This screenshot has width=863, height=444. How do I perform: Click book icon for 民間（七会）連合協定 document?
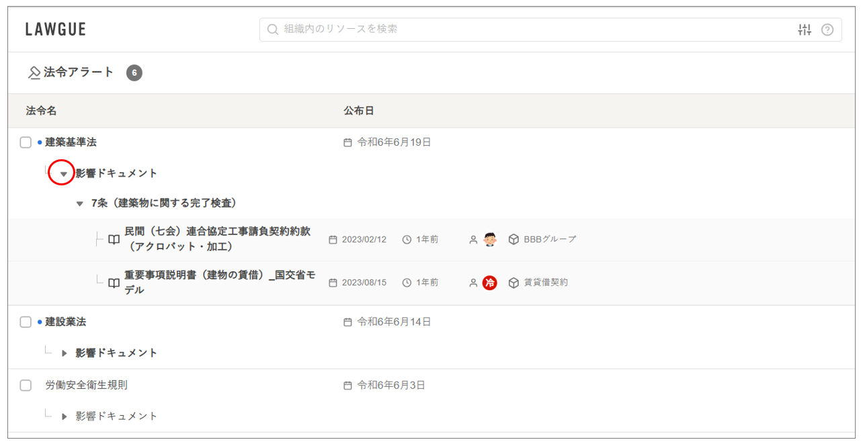(114, 239)
